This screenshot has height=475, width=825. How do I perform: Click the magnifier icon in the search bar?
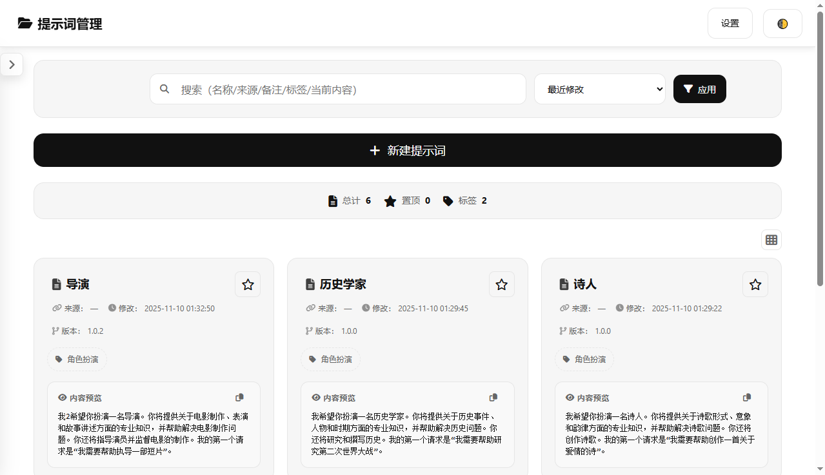(165, 89)
